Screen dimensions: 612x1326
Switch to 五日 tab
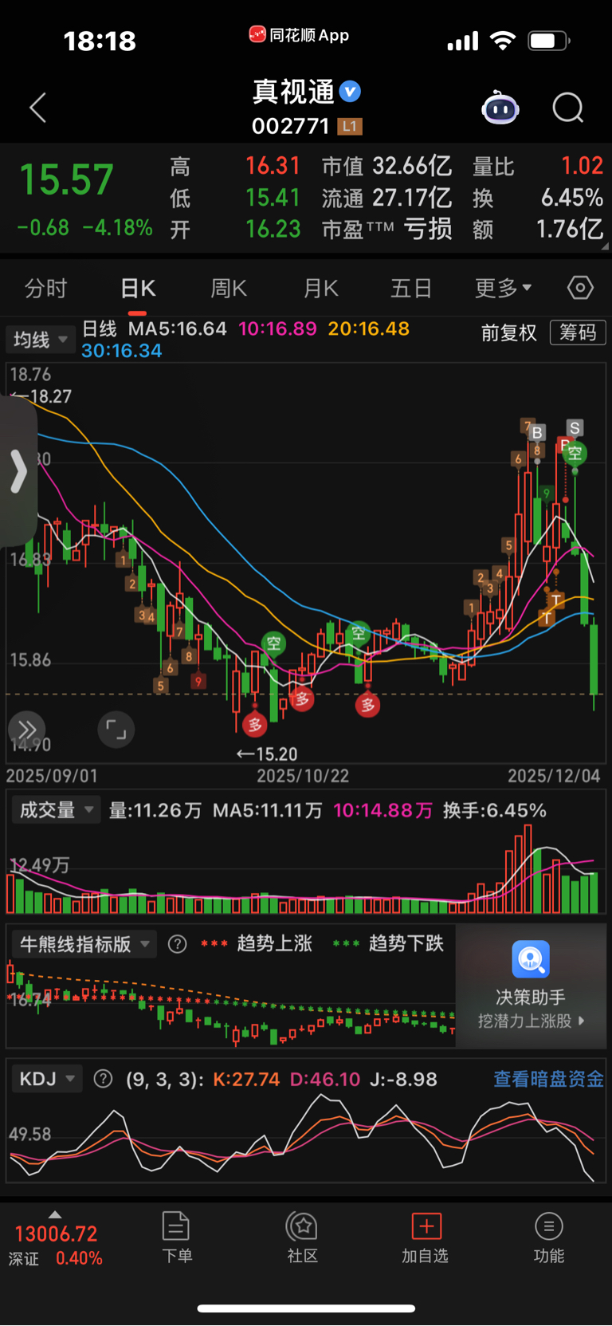pyautogui.click(x=411, y=288)
